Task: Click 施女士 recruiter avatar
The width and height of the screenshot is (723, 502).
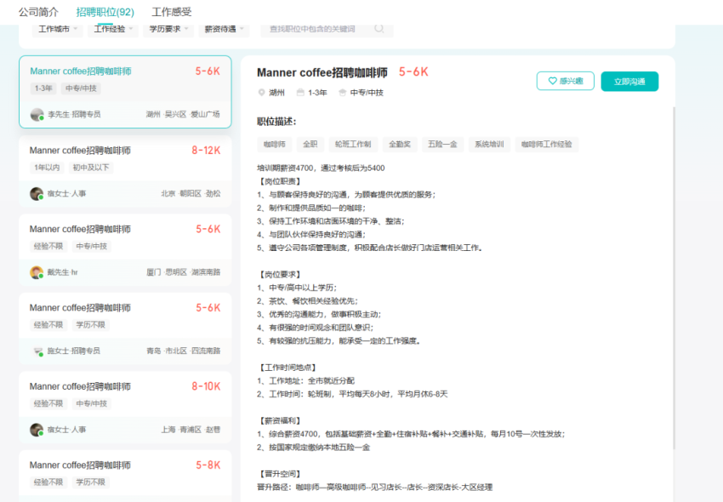Action: click(x=37, y=351)
